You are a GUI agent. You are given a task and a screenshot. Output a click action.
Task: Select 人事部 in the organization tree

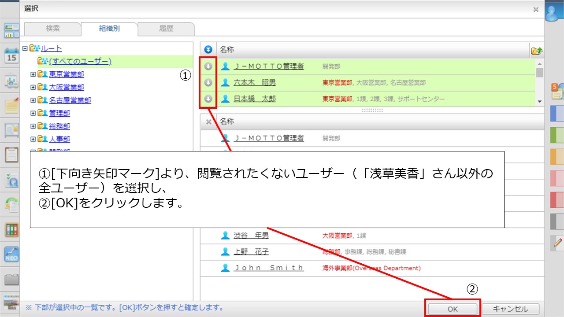[59, 139]
